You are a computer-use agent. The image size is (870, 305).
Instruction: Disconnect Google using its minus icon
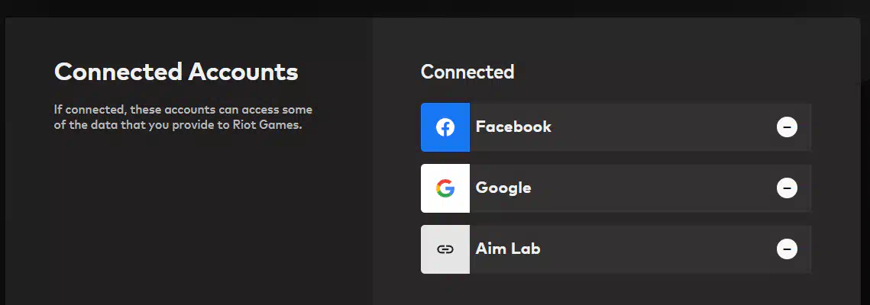point(787,188)
